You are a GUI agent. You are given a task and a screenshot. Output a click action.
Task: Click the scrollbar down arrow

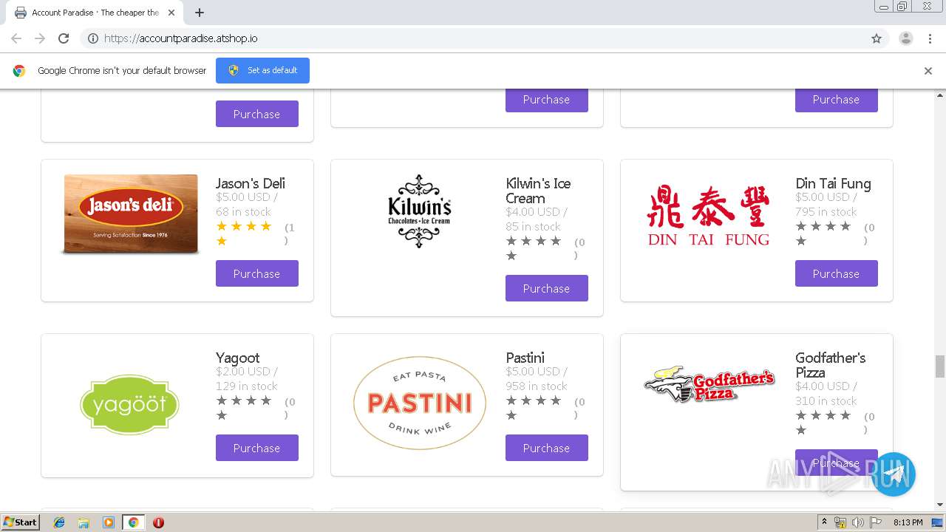click(x=940, y=505)
